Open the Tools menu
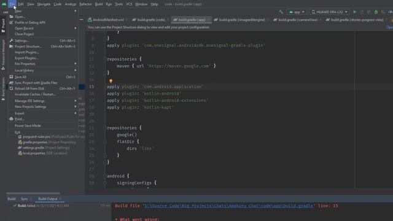393x221 pixels. coord(119,4)
